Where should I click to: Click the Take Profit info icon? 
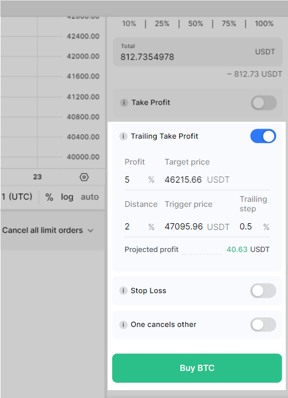tap(124, 103)
